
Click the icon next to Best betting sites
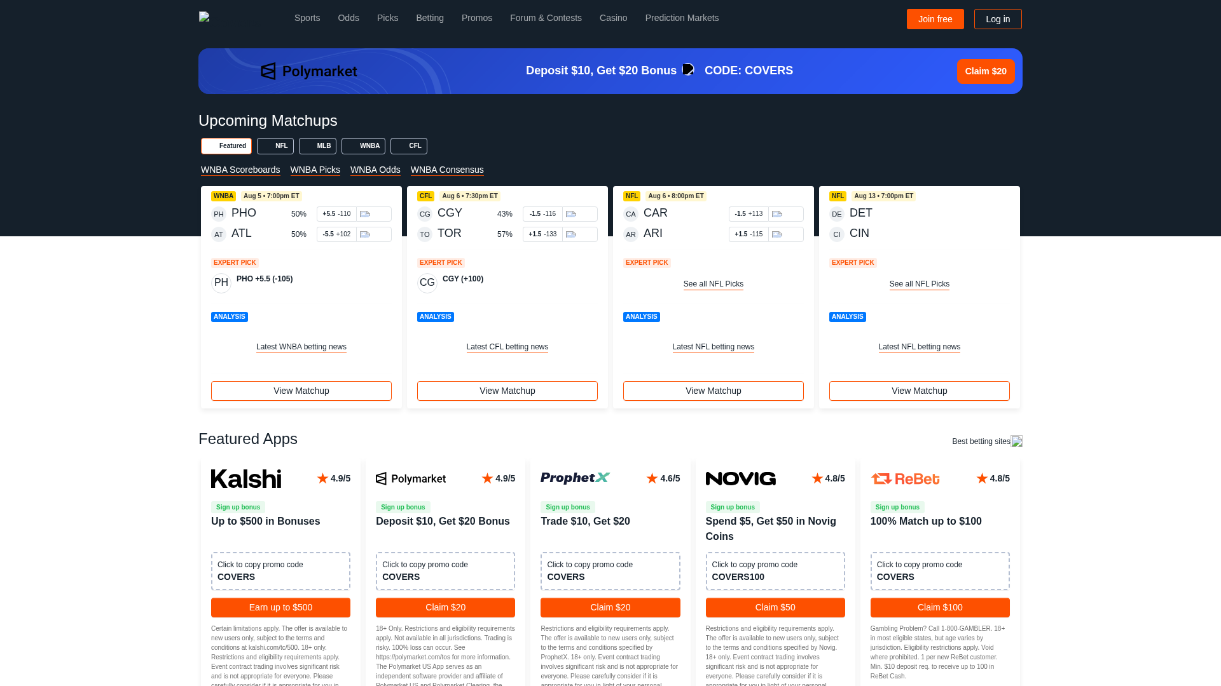(x=1017, y=441)
